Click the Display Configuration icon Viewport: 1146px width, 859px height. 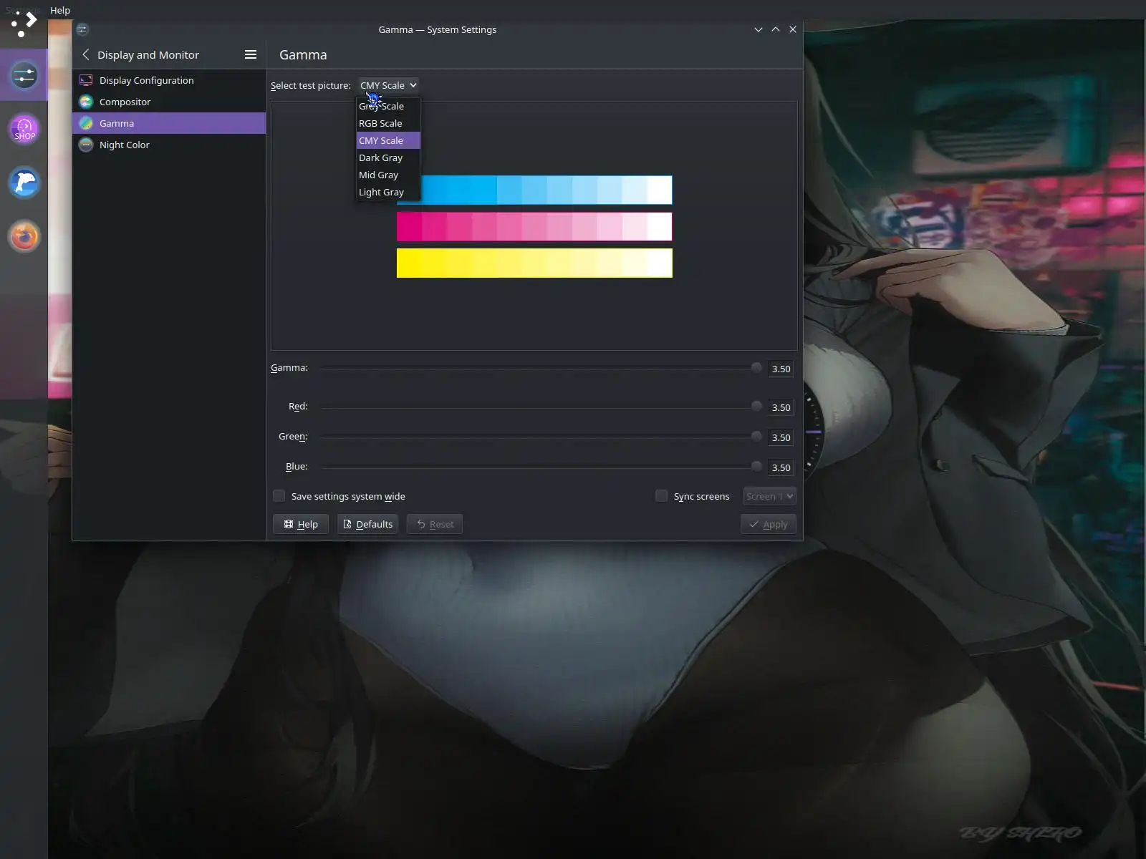tap(86, 80)
